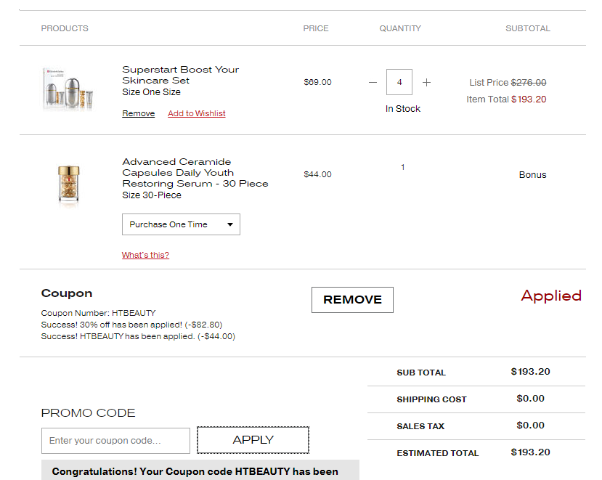Screen dimensions: 602x480
Task: Click the REMOVE coupon button
Action: point(352,299)
